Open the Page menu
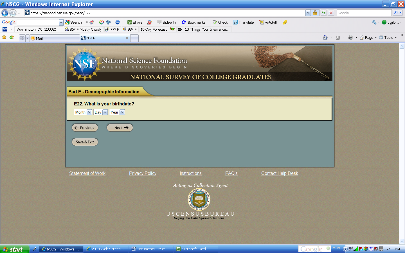 tap(368, 37)
